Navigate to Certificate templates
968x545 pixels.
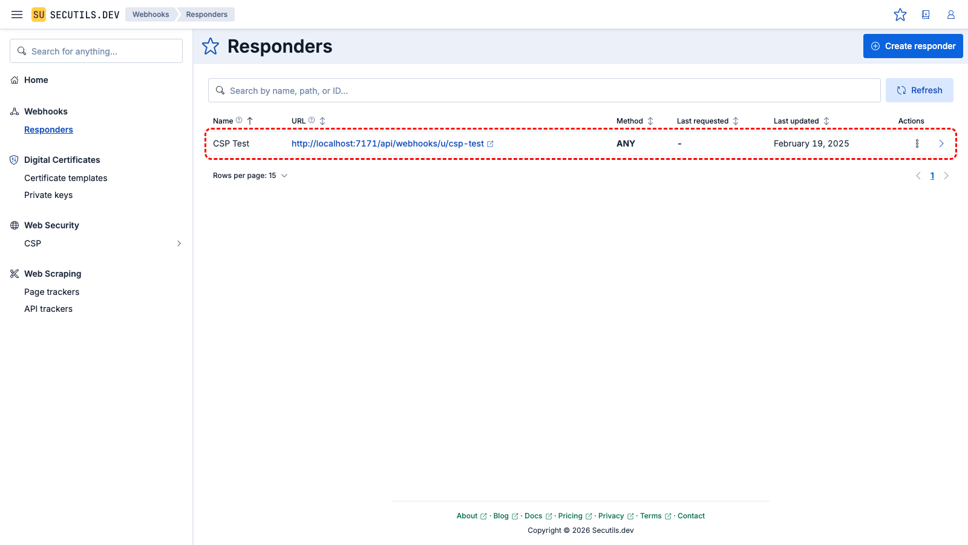[65, 177]
